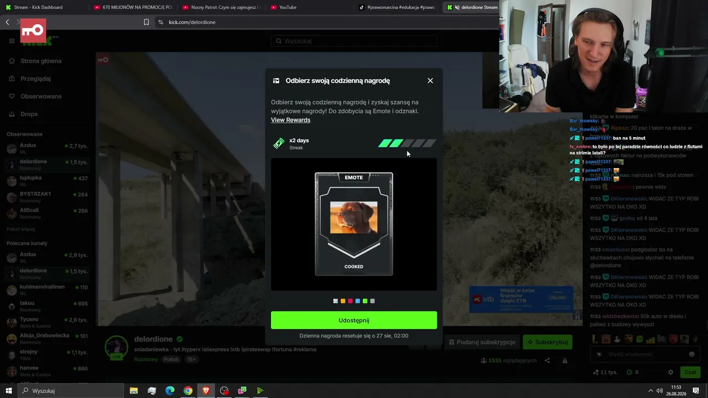
Task: Click the green Udostępnij button
Action: (354, 320)
